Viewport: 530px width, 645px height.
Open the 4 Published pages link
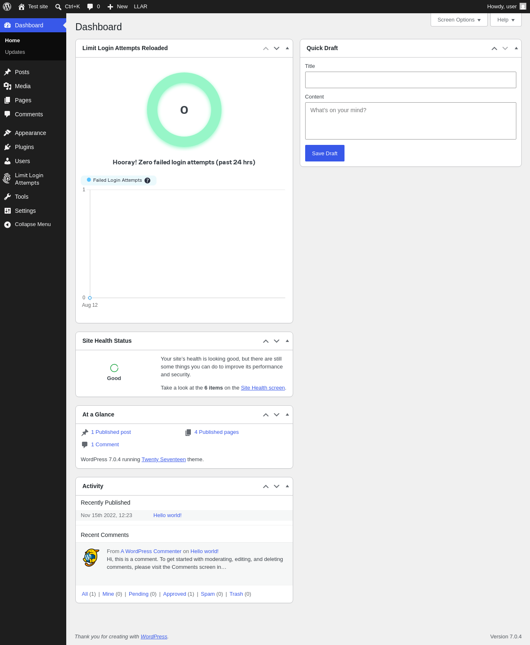pyautogui.click(x=217, y=432)
